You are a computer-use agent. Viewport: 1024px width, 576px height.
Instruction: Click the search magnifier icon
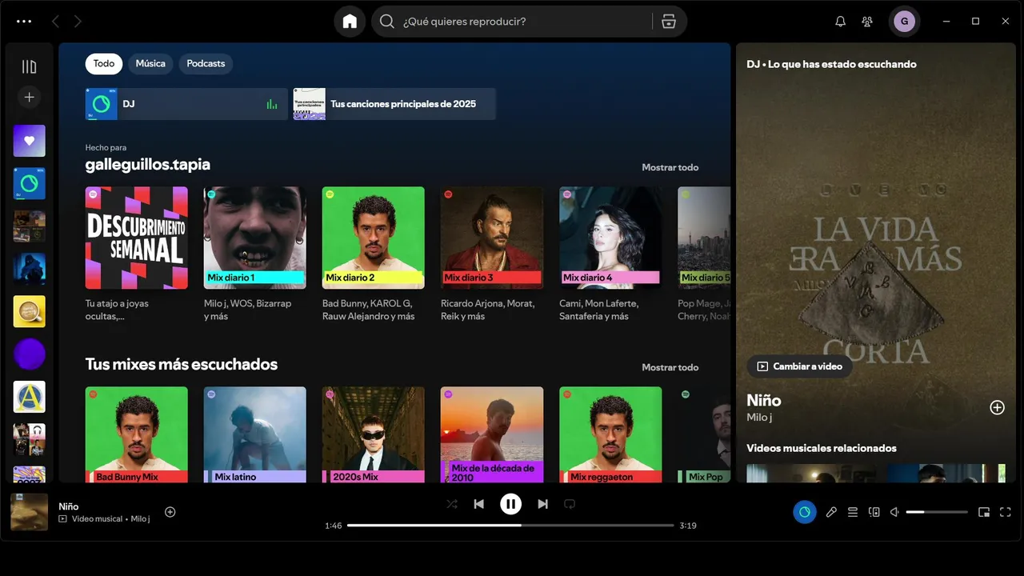(387, 22)
